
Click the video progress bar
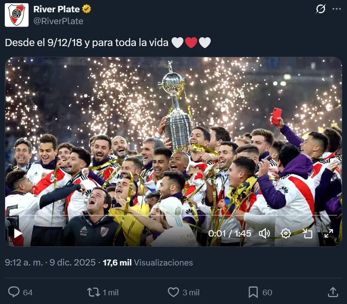(x=173, y=215)
